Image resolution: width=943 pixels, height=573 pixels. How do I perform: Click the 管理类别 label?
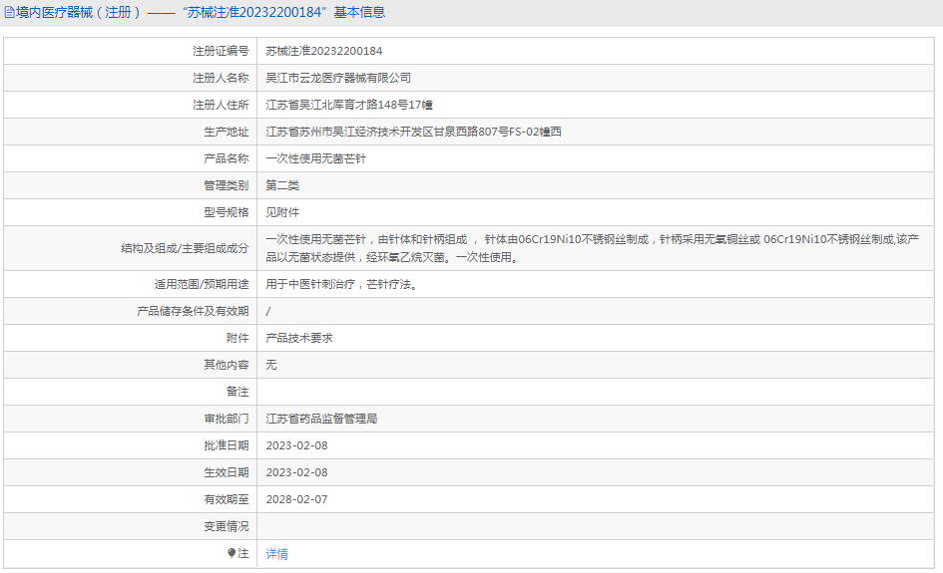coord(227,185)
